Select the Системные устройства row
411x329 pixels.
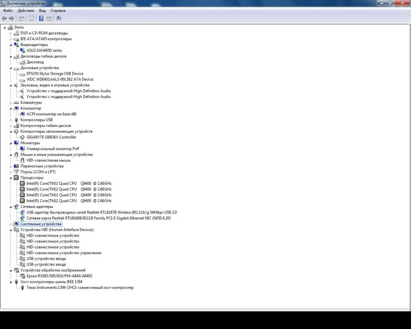tap(41, 224)
